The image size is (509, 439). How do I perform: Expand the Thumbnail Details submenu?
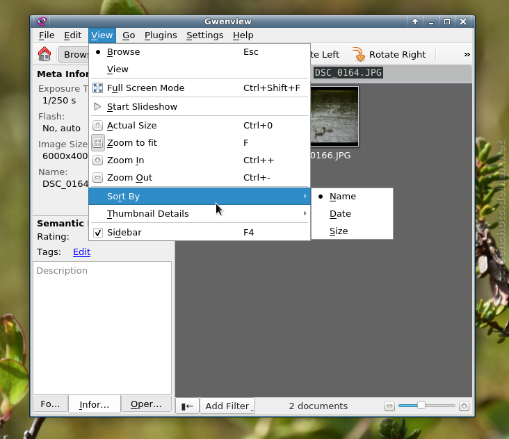pos(200,213)
